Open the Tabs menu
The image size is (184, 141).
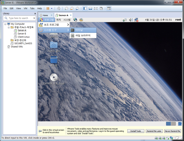click(32, 8)
